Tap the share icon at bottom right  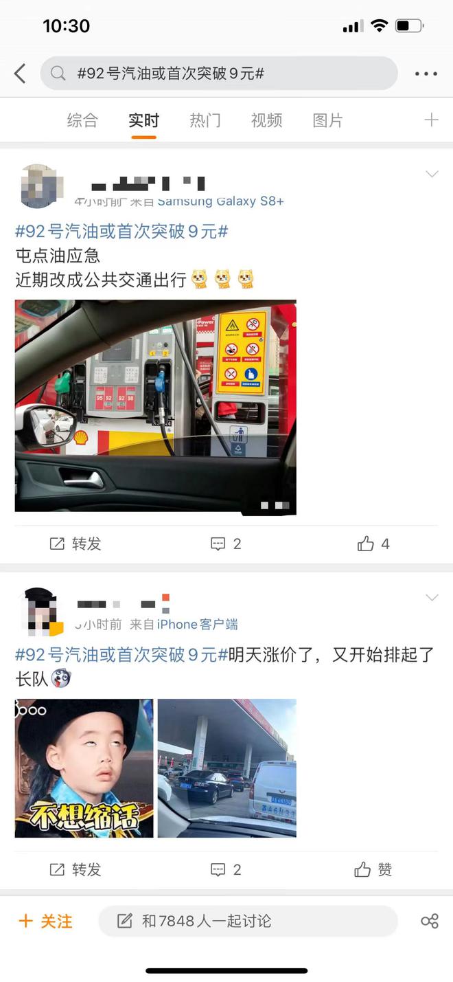[430, 921]
